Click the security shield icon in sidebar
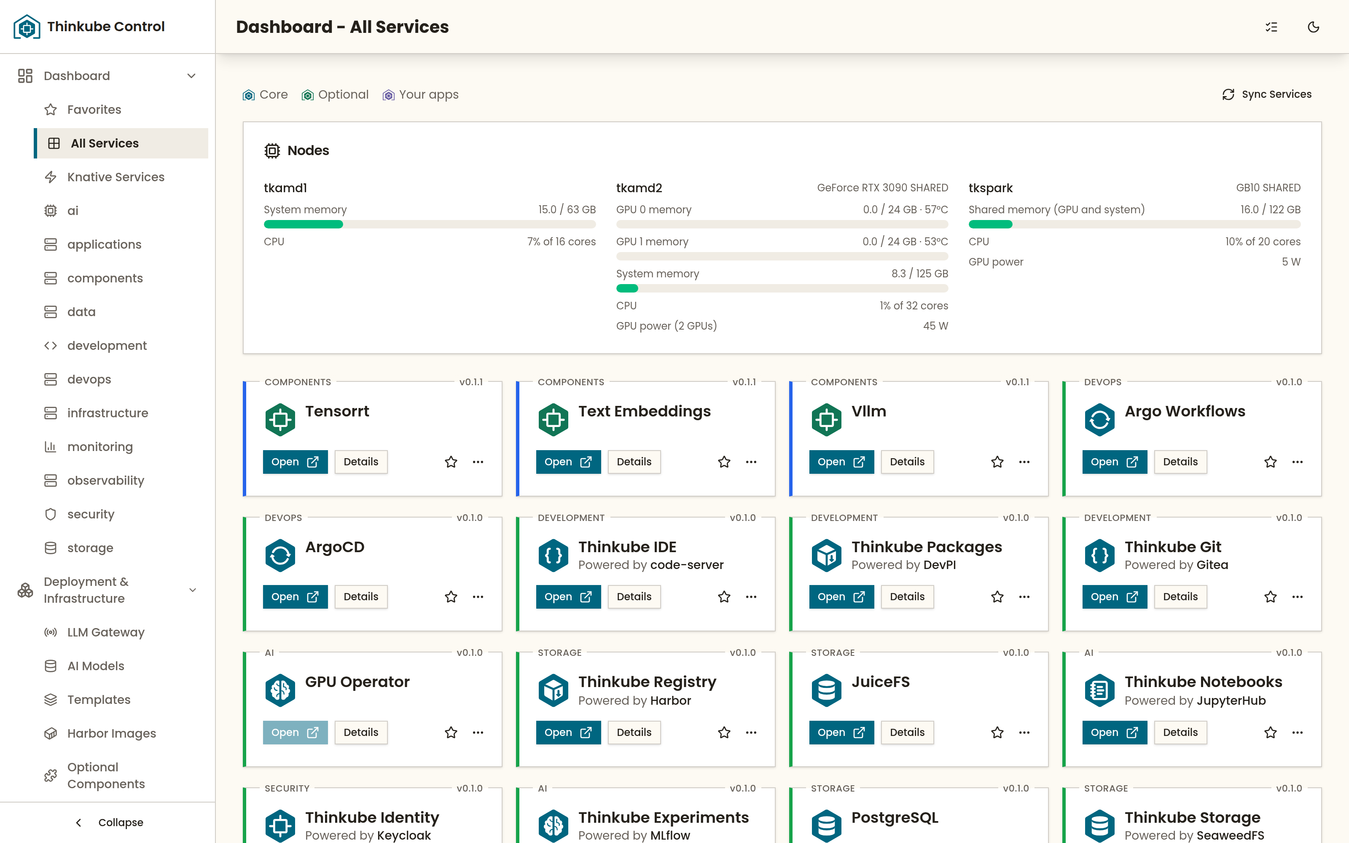 pos(51,514)
